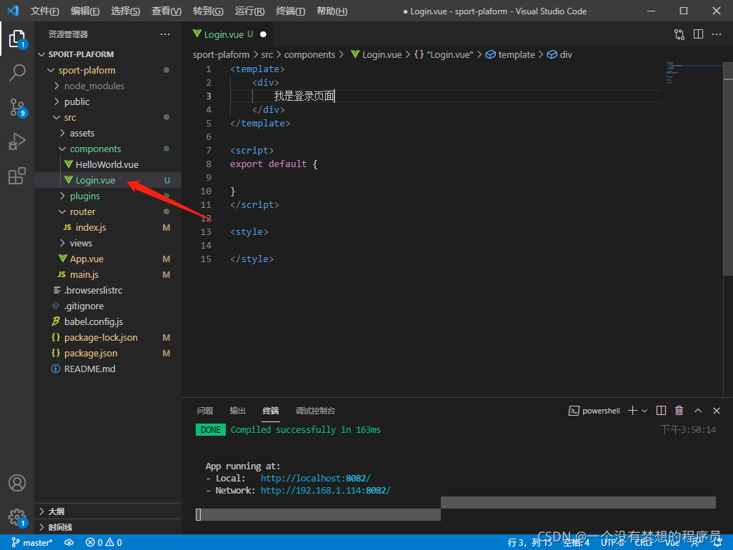The image size is (733, 550).
Task: Open the 终端(T) menu
Action: [x=290, y=11]
